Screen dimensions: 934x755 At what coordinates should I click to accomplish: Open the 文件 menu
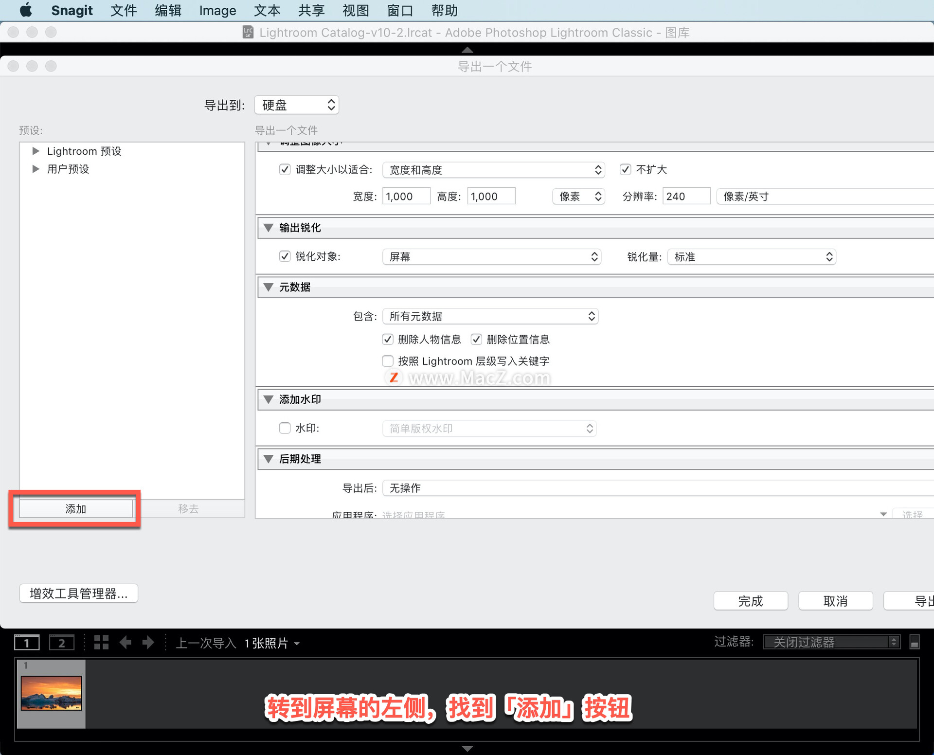click(x=124, y=10)
